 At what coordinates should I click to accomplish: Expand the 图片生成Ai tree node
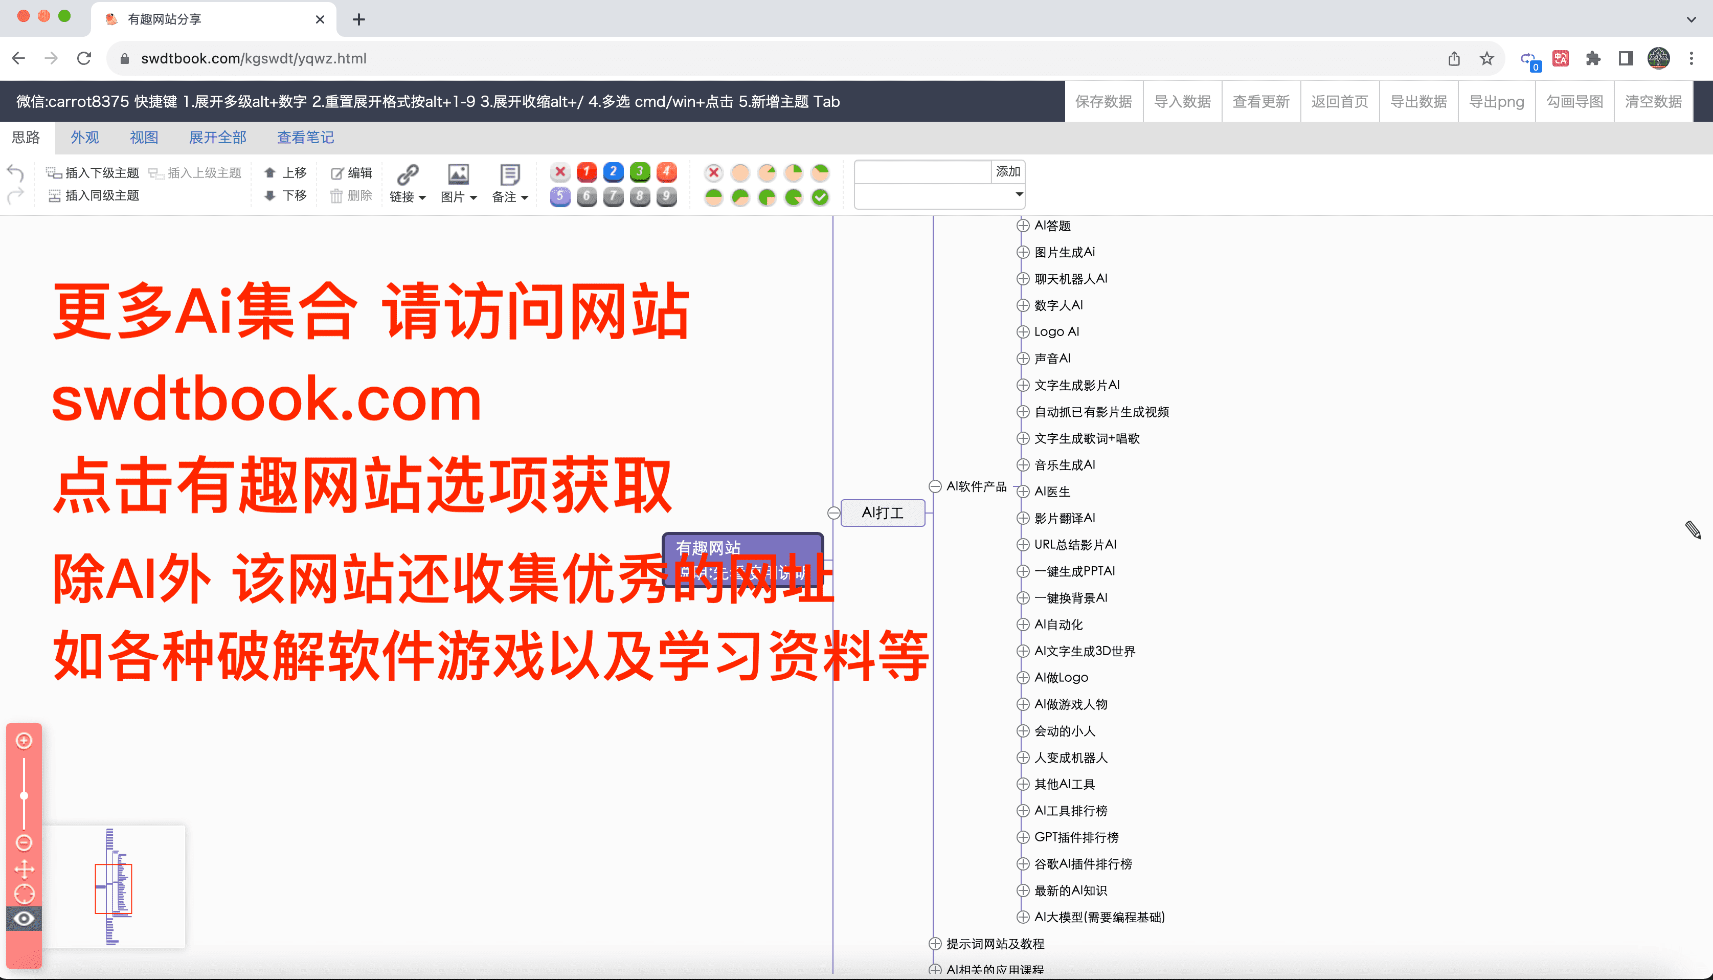[1023, 252]
